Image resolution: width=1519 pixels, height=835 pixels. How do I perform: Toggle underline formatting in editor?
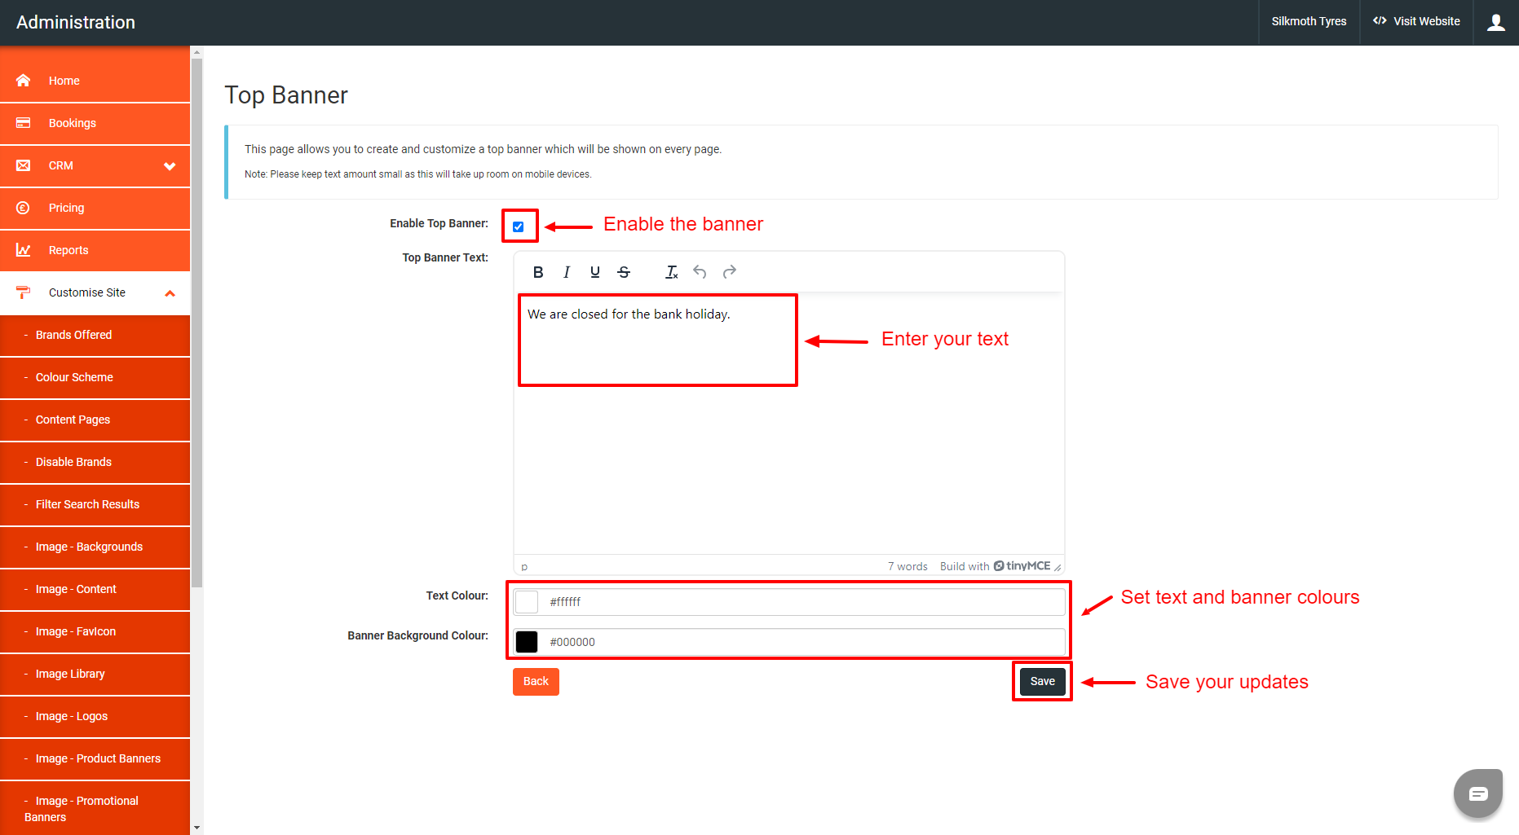[x=595, y=272]
